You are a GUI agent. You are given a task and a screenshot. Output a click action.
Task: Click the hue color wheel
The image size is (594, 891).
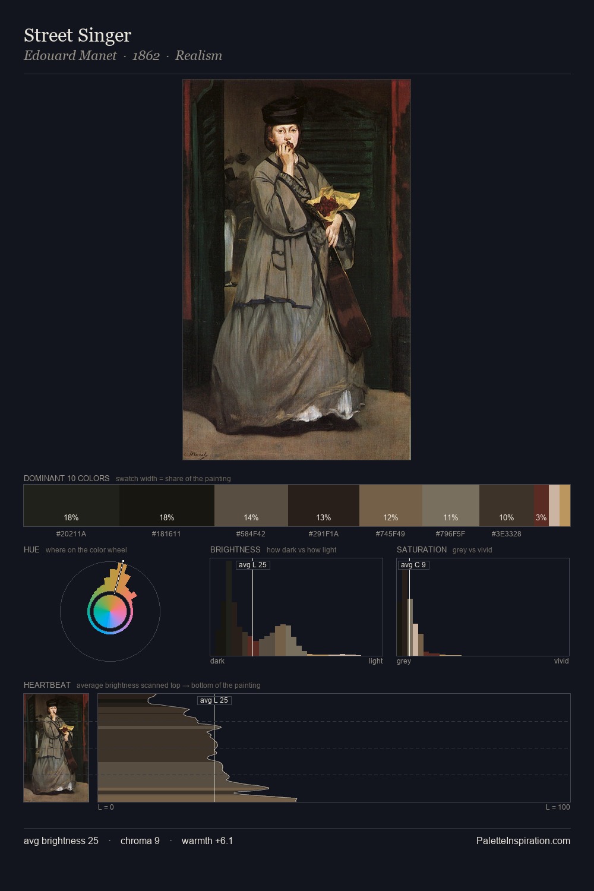pos(110,611)
